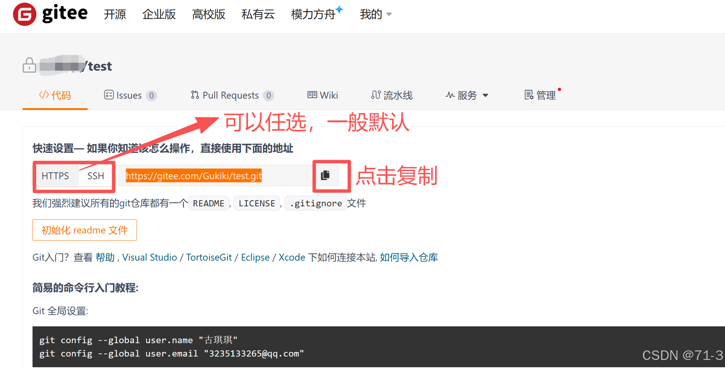Switch to the 流水线 tab

click(x=392, y=95)
